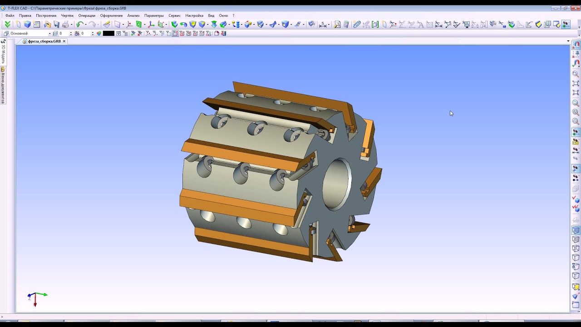The width and height of the screenshot is (581, 327).
Task: Toggle the rightmost top toolbar button
Action: 566,25
